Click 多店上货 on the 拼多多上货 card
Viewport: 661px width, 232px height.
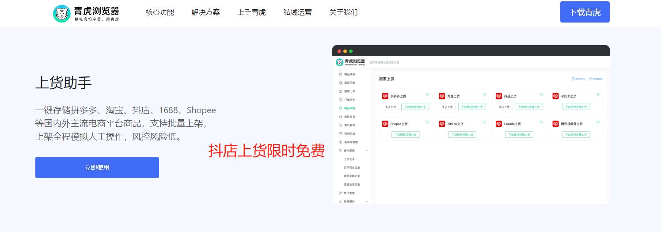(x=391, y=107)
